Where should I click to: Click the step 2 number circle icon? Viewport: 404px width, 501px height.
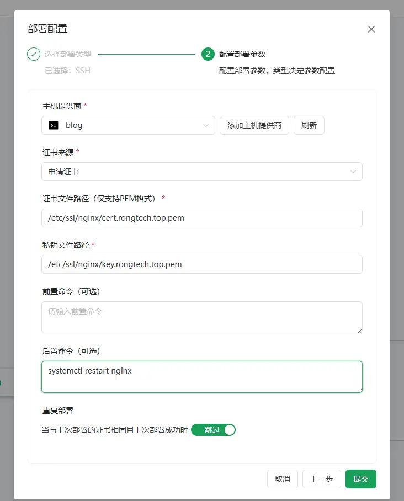[208, 54]
